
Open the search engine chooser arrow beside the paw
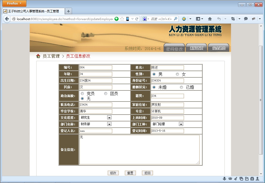[148, 19]
